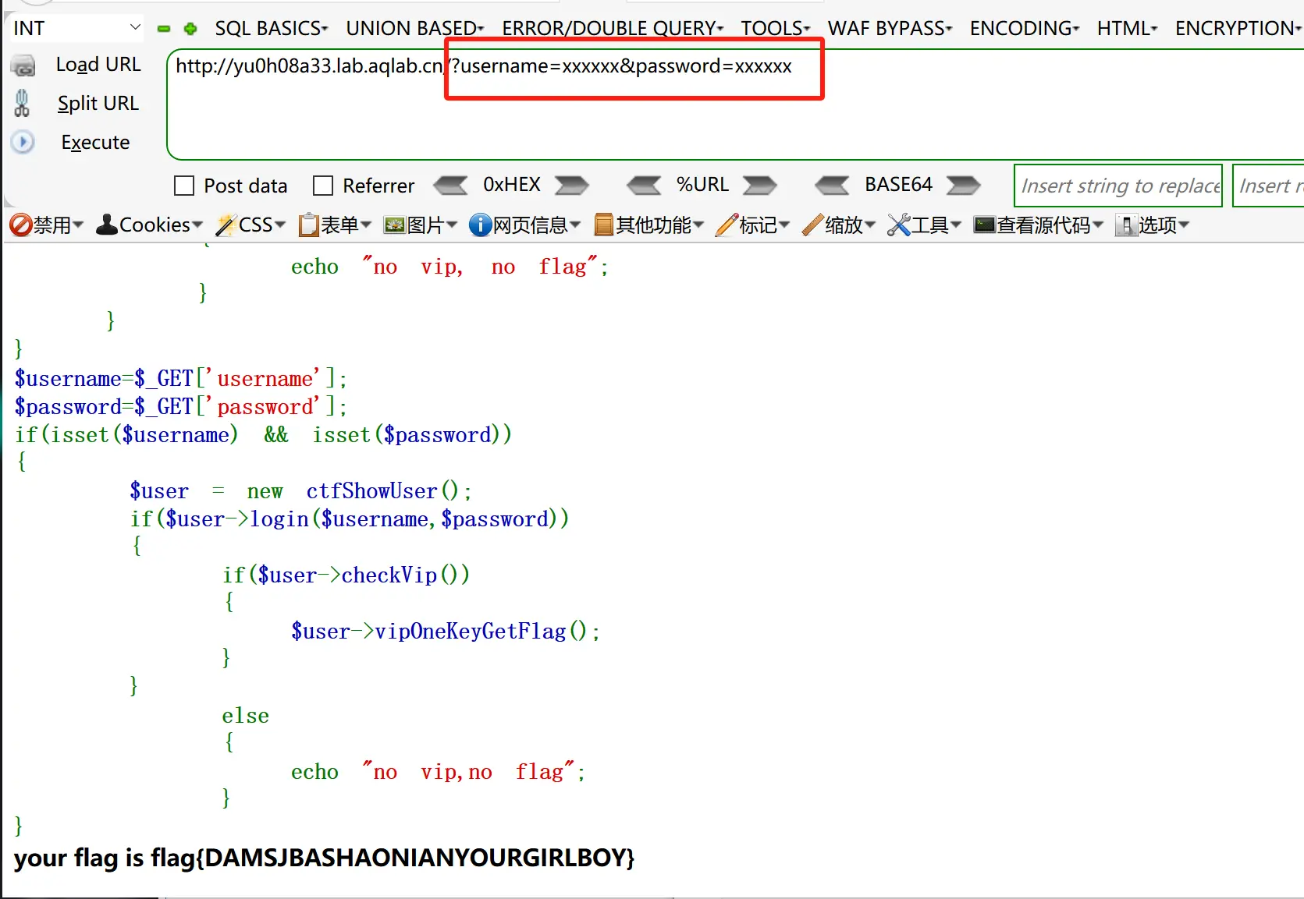Image resolution: width=1304 pixels, height=899 pixels.
Task: Click the Load URL icon
Action: pos(23,65)
